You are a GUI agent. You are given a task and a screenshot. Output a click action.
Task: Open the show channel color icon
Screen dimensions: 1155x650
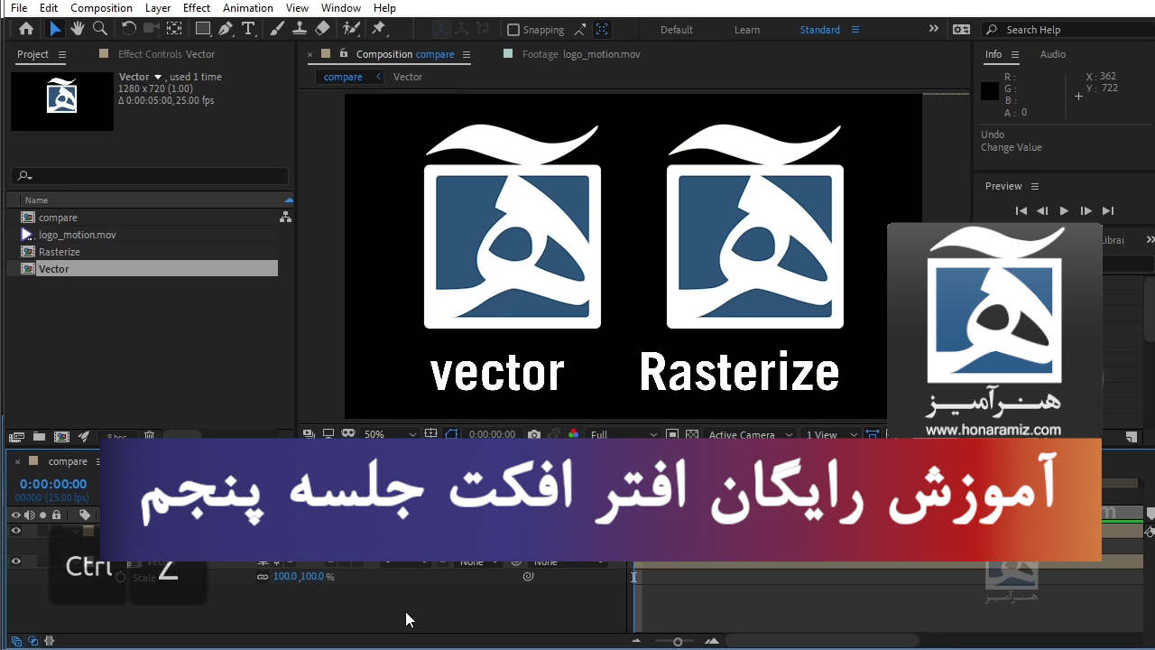click(573, 434)
